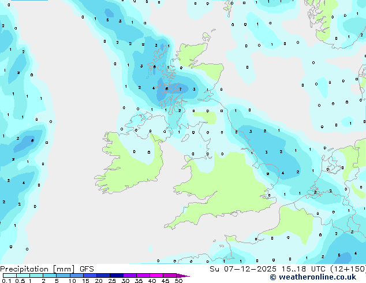Pick the 35–40 mm legend color swatch

143,275
